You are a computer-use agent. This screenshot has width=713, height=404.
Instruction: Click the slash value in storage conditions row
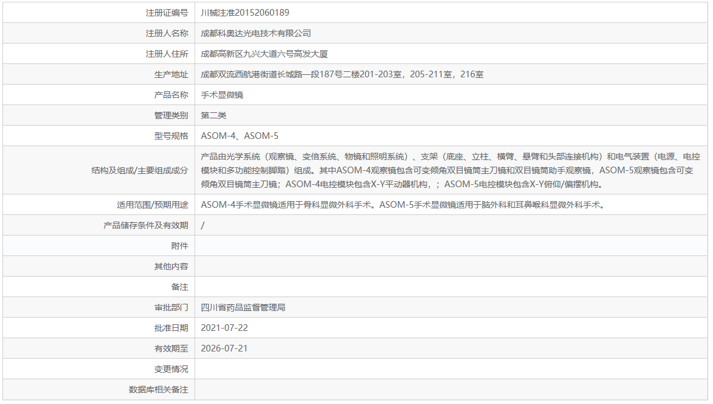click(203, 225)
